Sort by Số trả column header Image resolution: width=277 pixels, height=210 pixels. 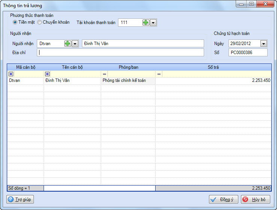213,67
